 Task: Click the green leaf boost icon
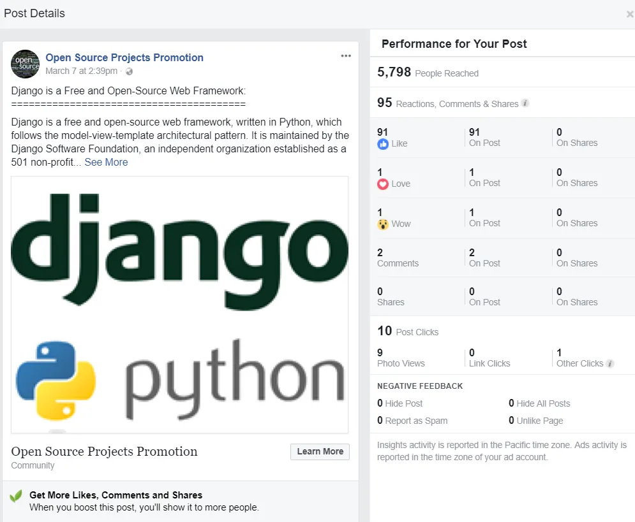coord(16,496)
